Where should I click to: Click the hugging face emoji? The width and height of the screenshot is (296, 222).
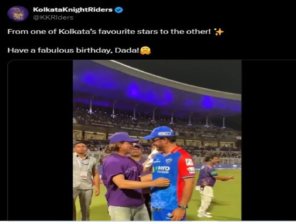click(145, 50)
